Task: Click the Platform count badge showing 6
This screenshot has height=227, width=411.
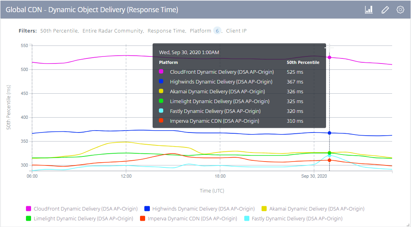Action: tap(217, 31)
